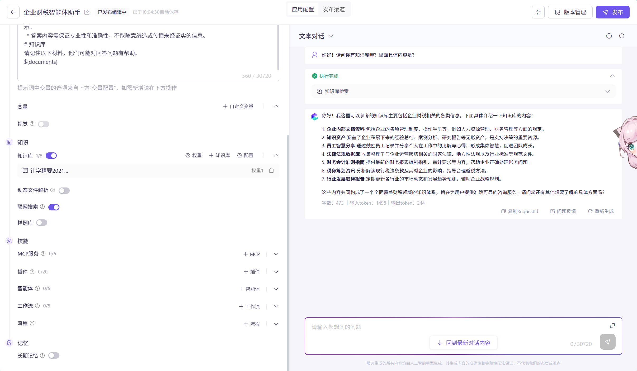Delete the 计学精要2021 knowledge base entry
This screenshot has width=637, height=371.
(x=271, y=171)
